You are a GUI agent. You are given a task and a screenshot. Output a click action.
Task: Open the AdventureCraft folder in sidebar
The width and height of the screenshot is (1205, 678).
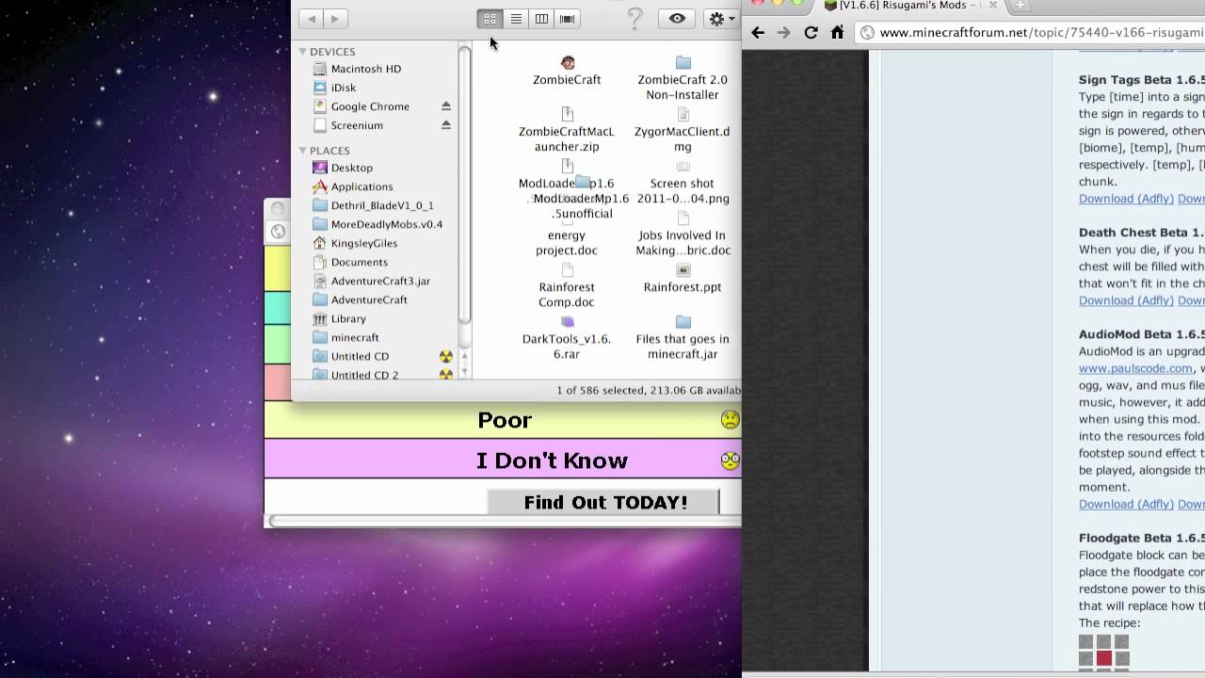(369, 299)
